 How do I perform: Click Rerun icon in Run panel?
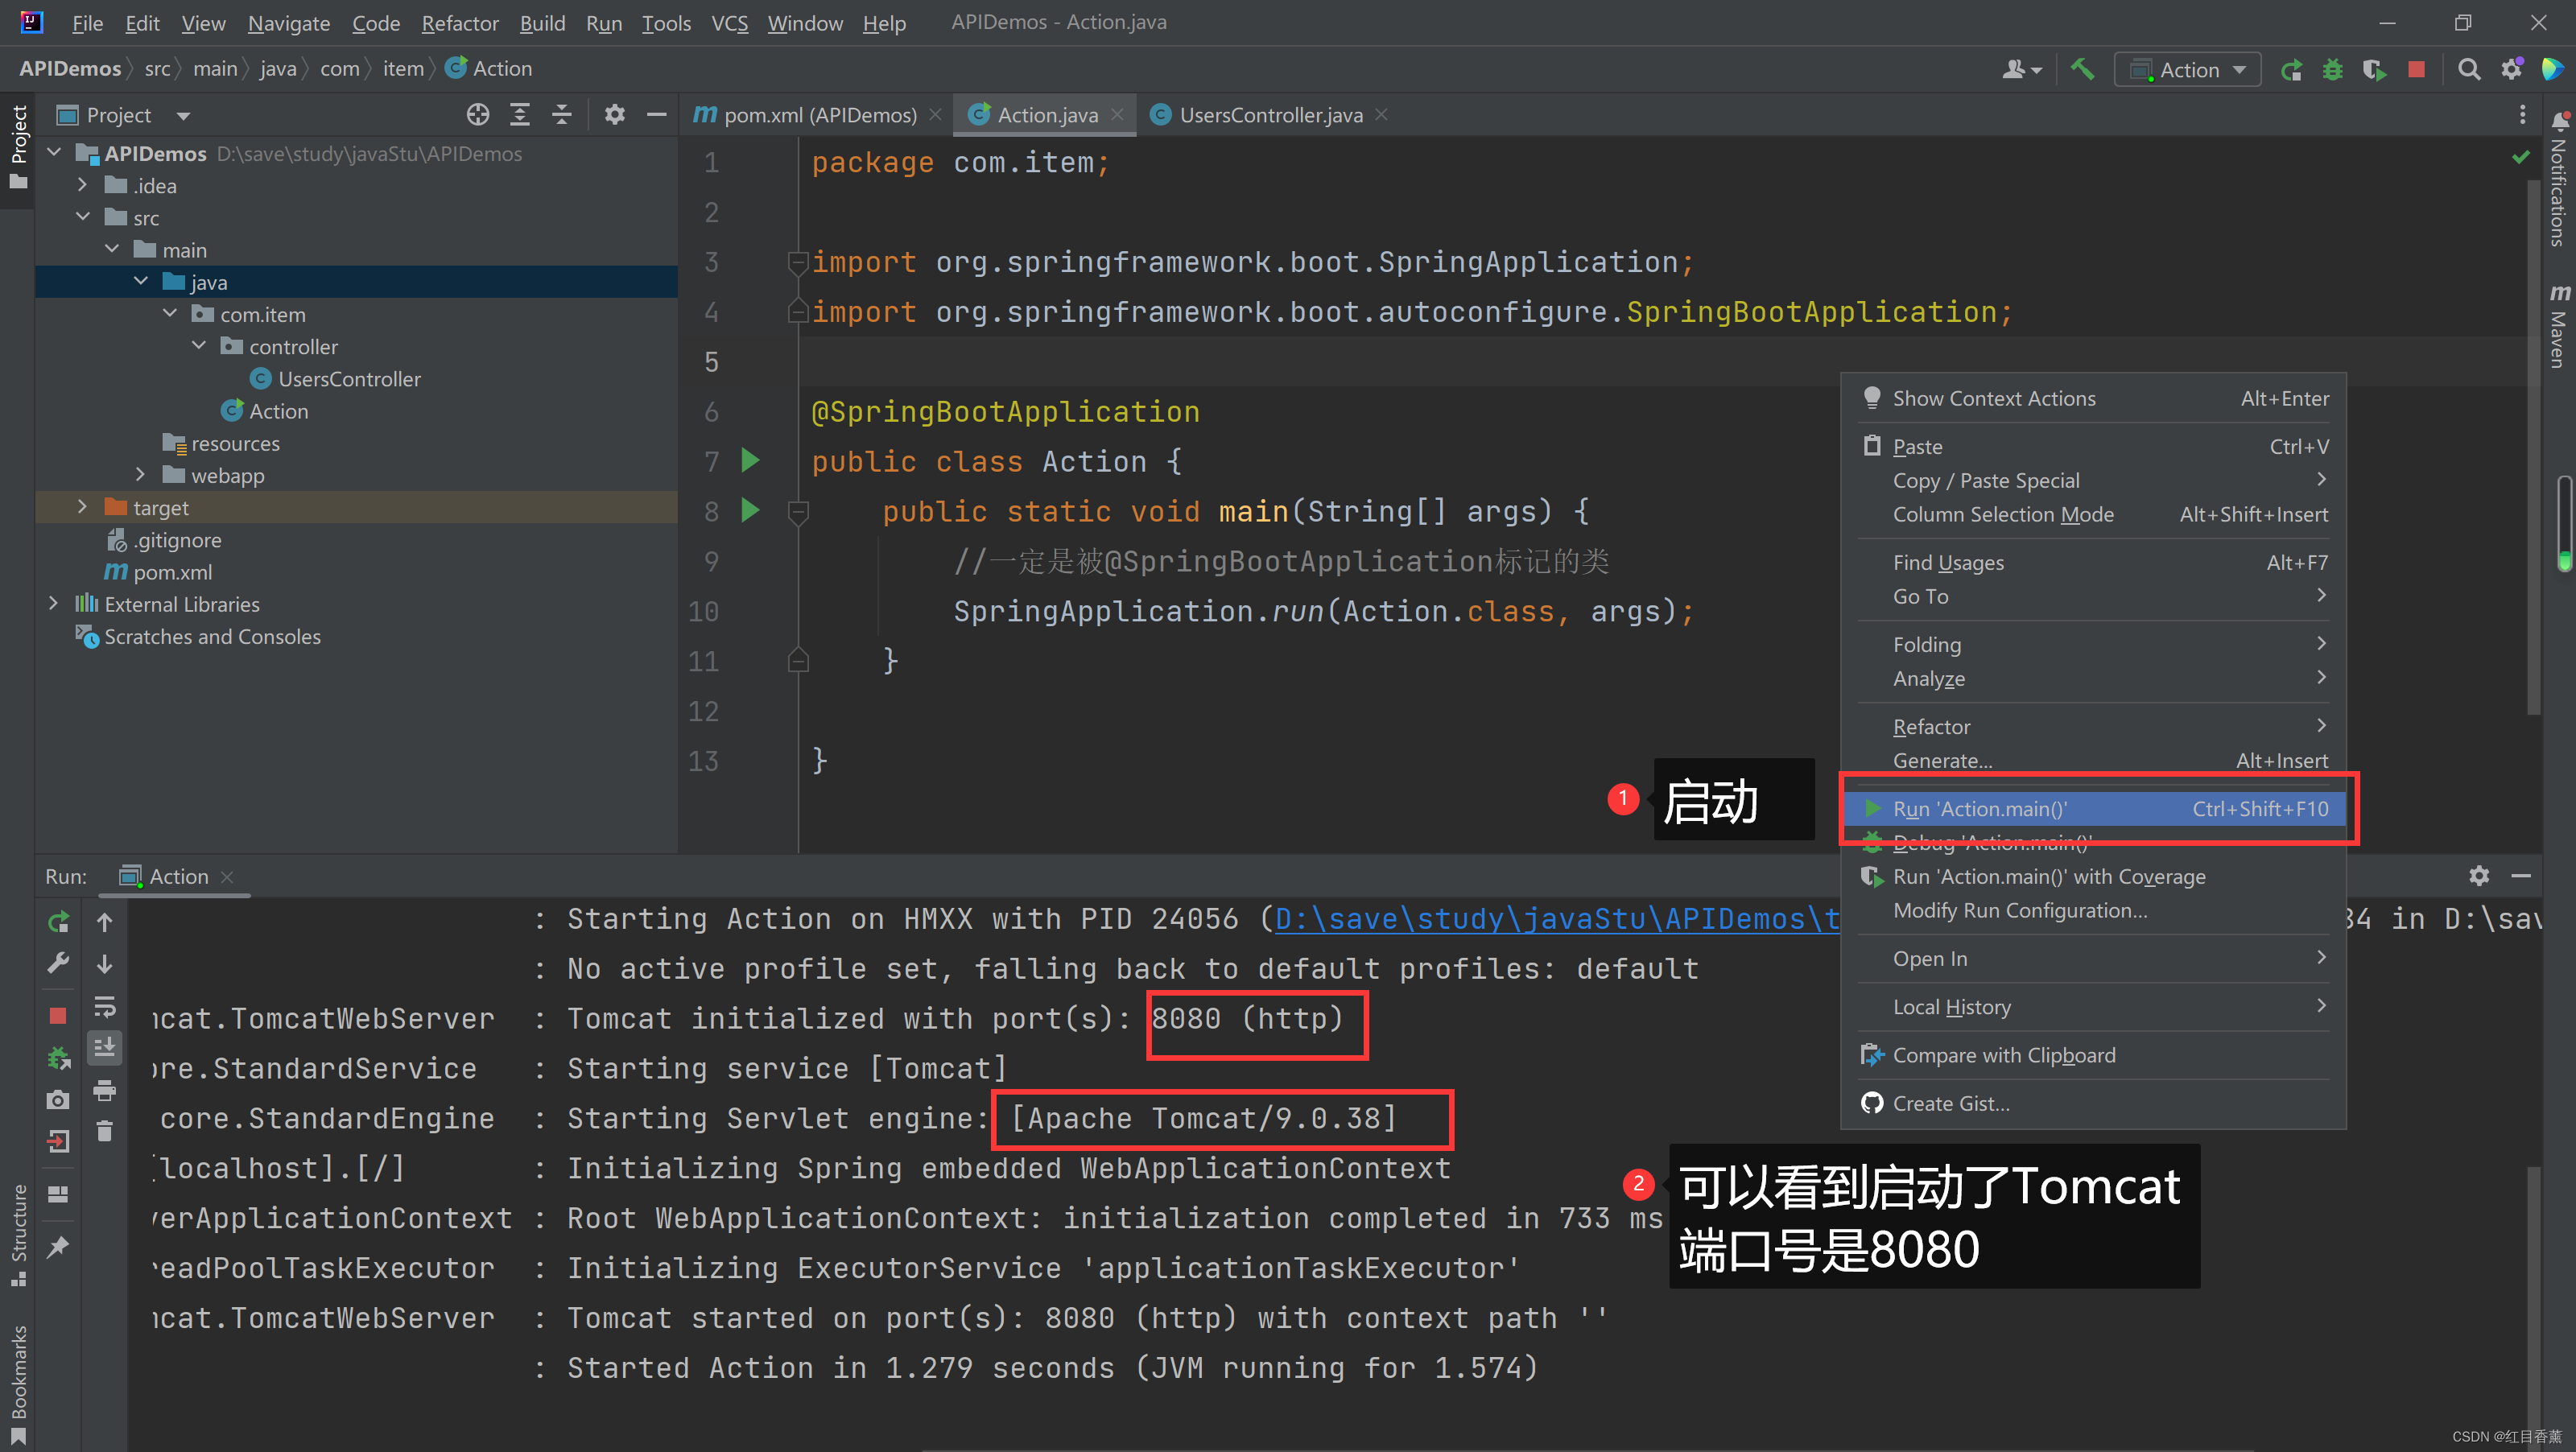tap(58, 921)
